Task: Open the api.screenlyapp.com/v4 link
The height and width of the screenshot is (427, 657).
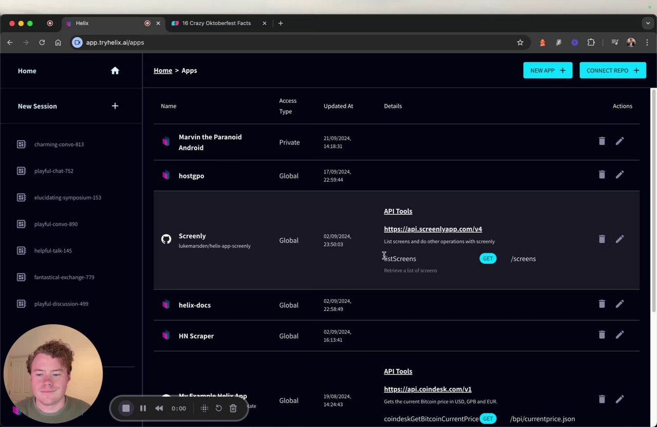Action: pos(433,229)
